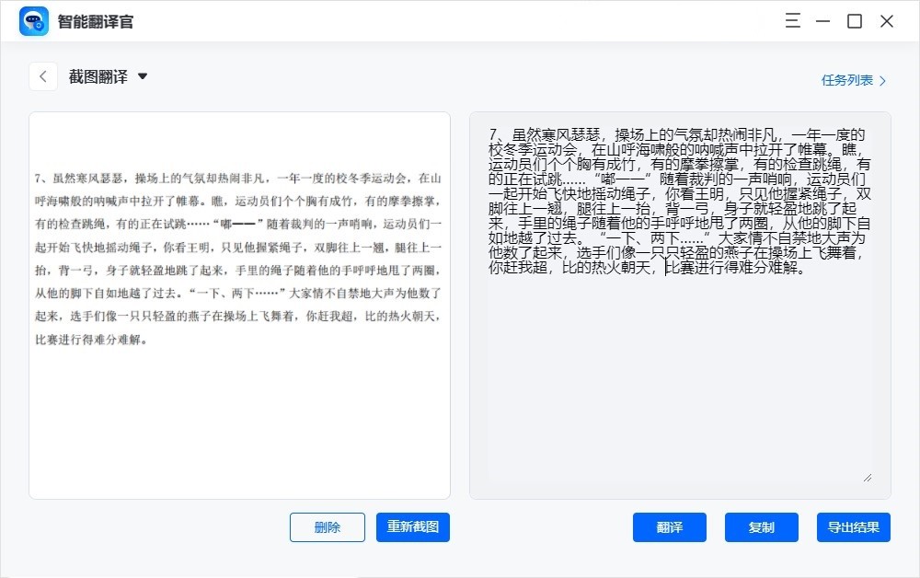Click the original screenshot preview panel
920x578 pixels.
click(x=239, y=304)
